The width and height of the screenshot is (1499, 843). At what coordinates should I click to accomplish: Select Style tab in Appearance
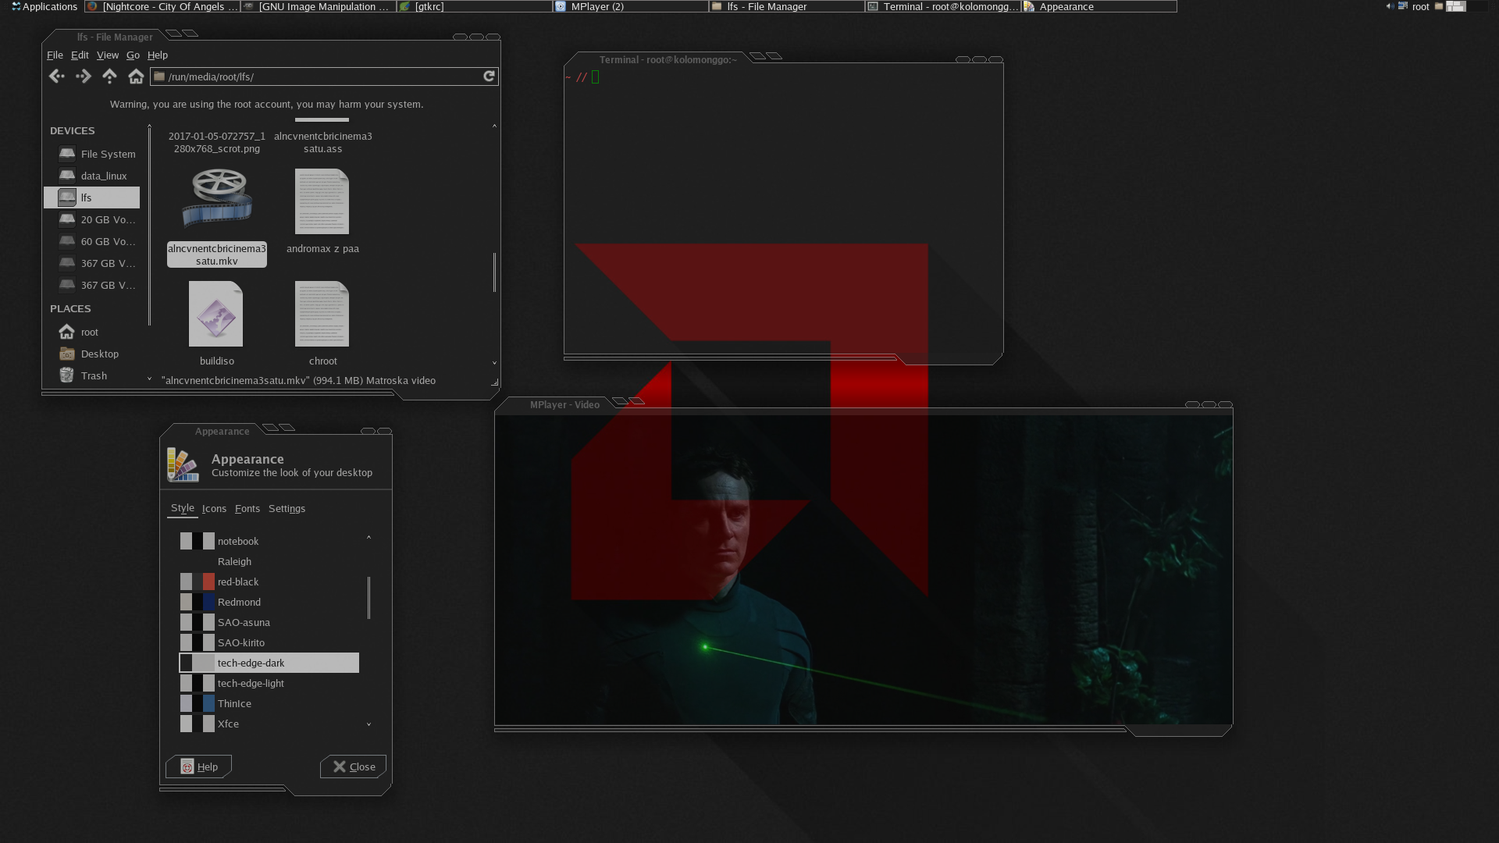pos(183,507)
